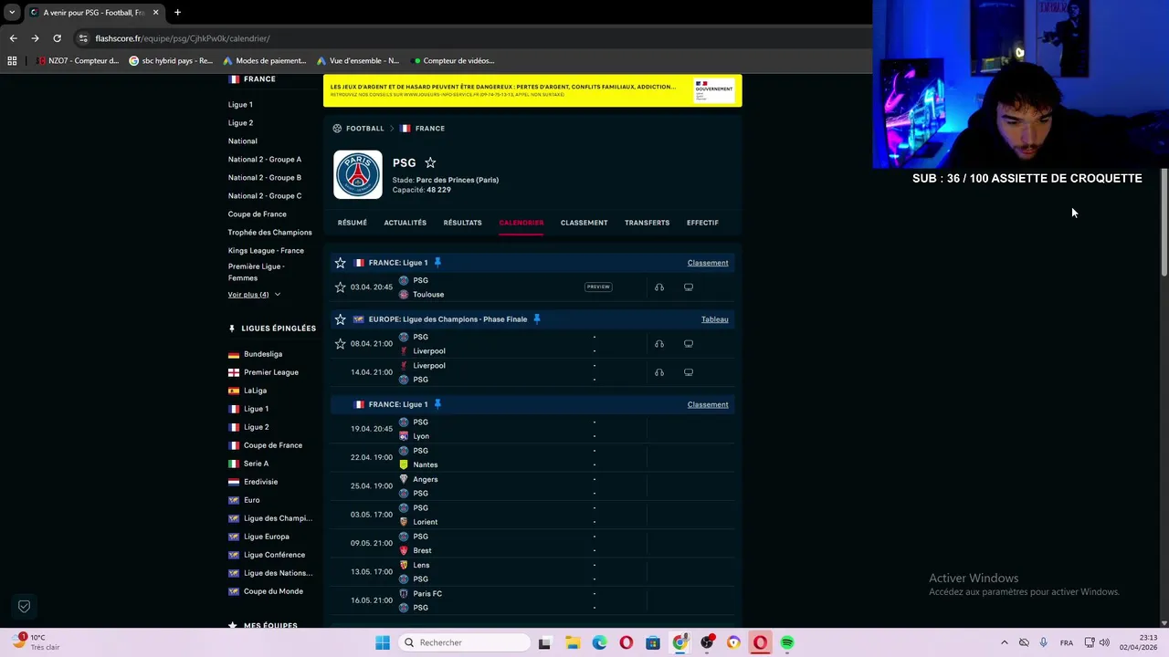Click the PSG club crest logo
This screenshot has width=1169, height=657.
tap(358, 174)
